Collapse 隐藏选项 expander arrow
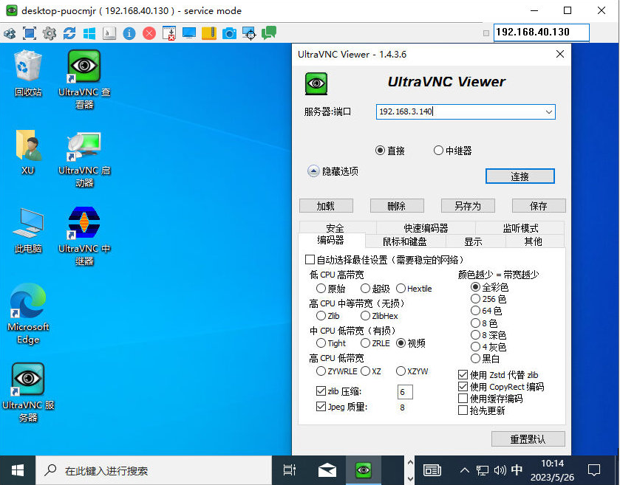Image resolution: width=620 pixels, height=485 pixels. (313, 171)
